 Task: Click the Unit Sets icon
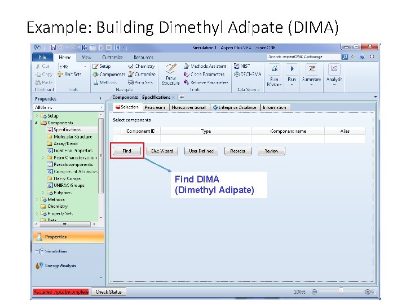click(60, 74)
